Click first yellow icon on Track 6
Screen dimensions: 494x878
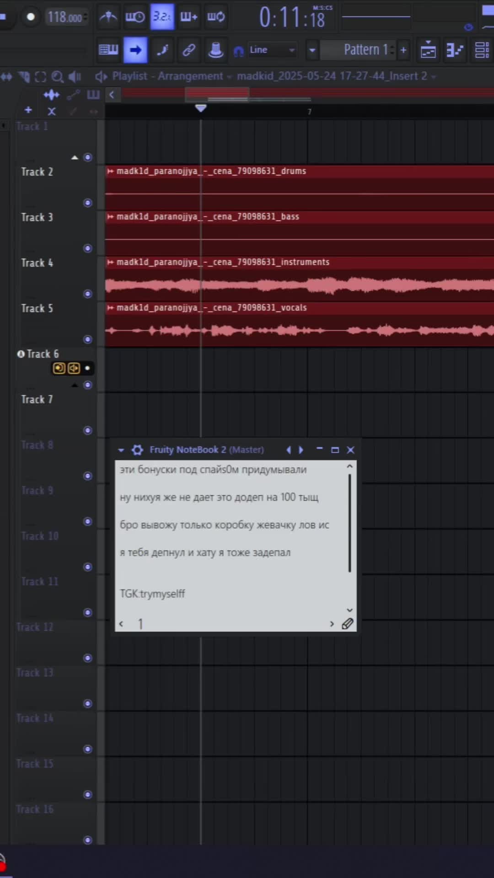click(59, 368)
